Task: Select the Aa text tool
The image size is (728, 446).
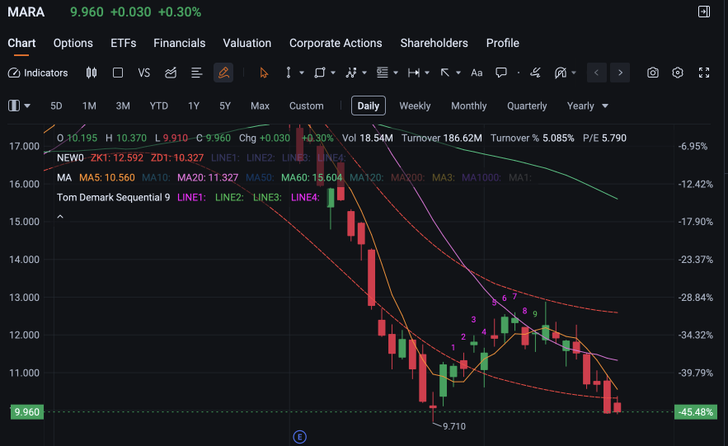Action: point(477,73)
